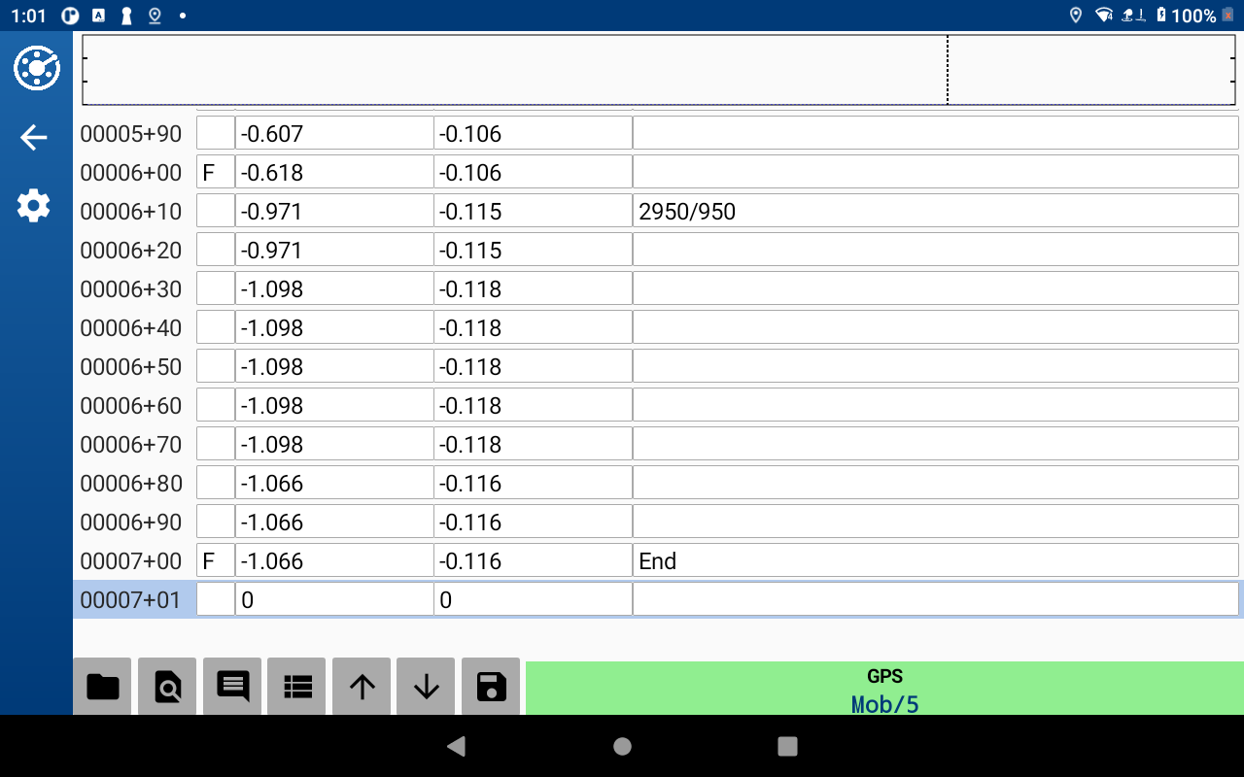Select the F flag cell of row 00006+00
Viewport: 1244px width, 777px height.
tap(216, 172)
